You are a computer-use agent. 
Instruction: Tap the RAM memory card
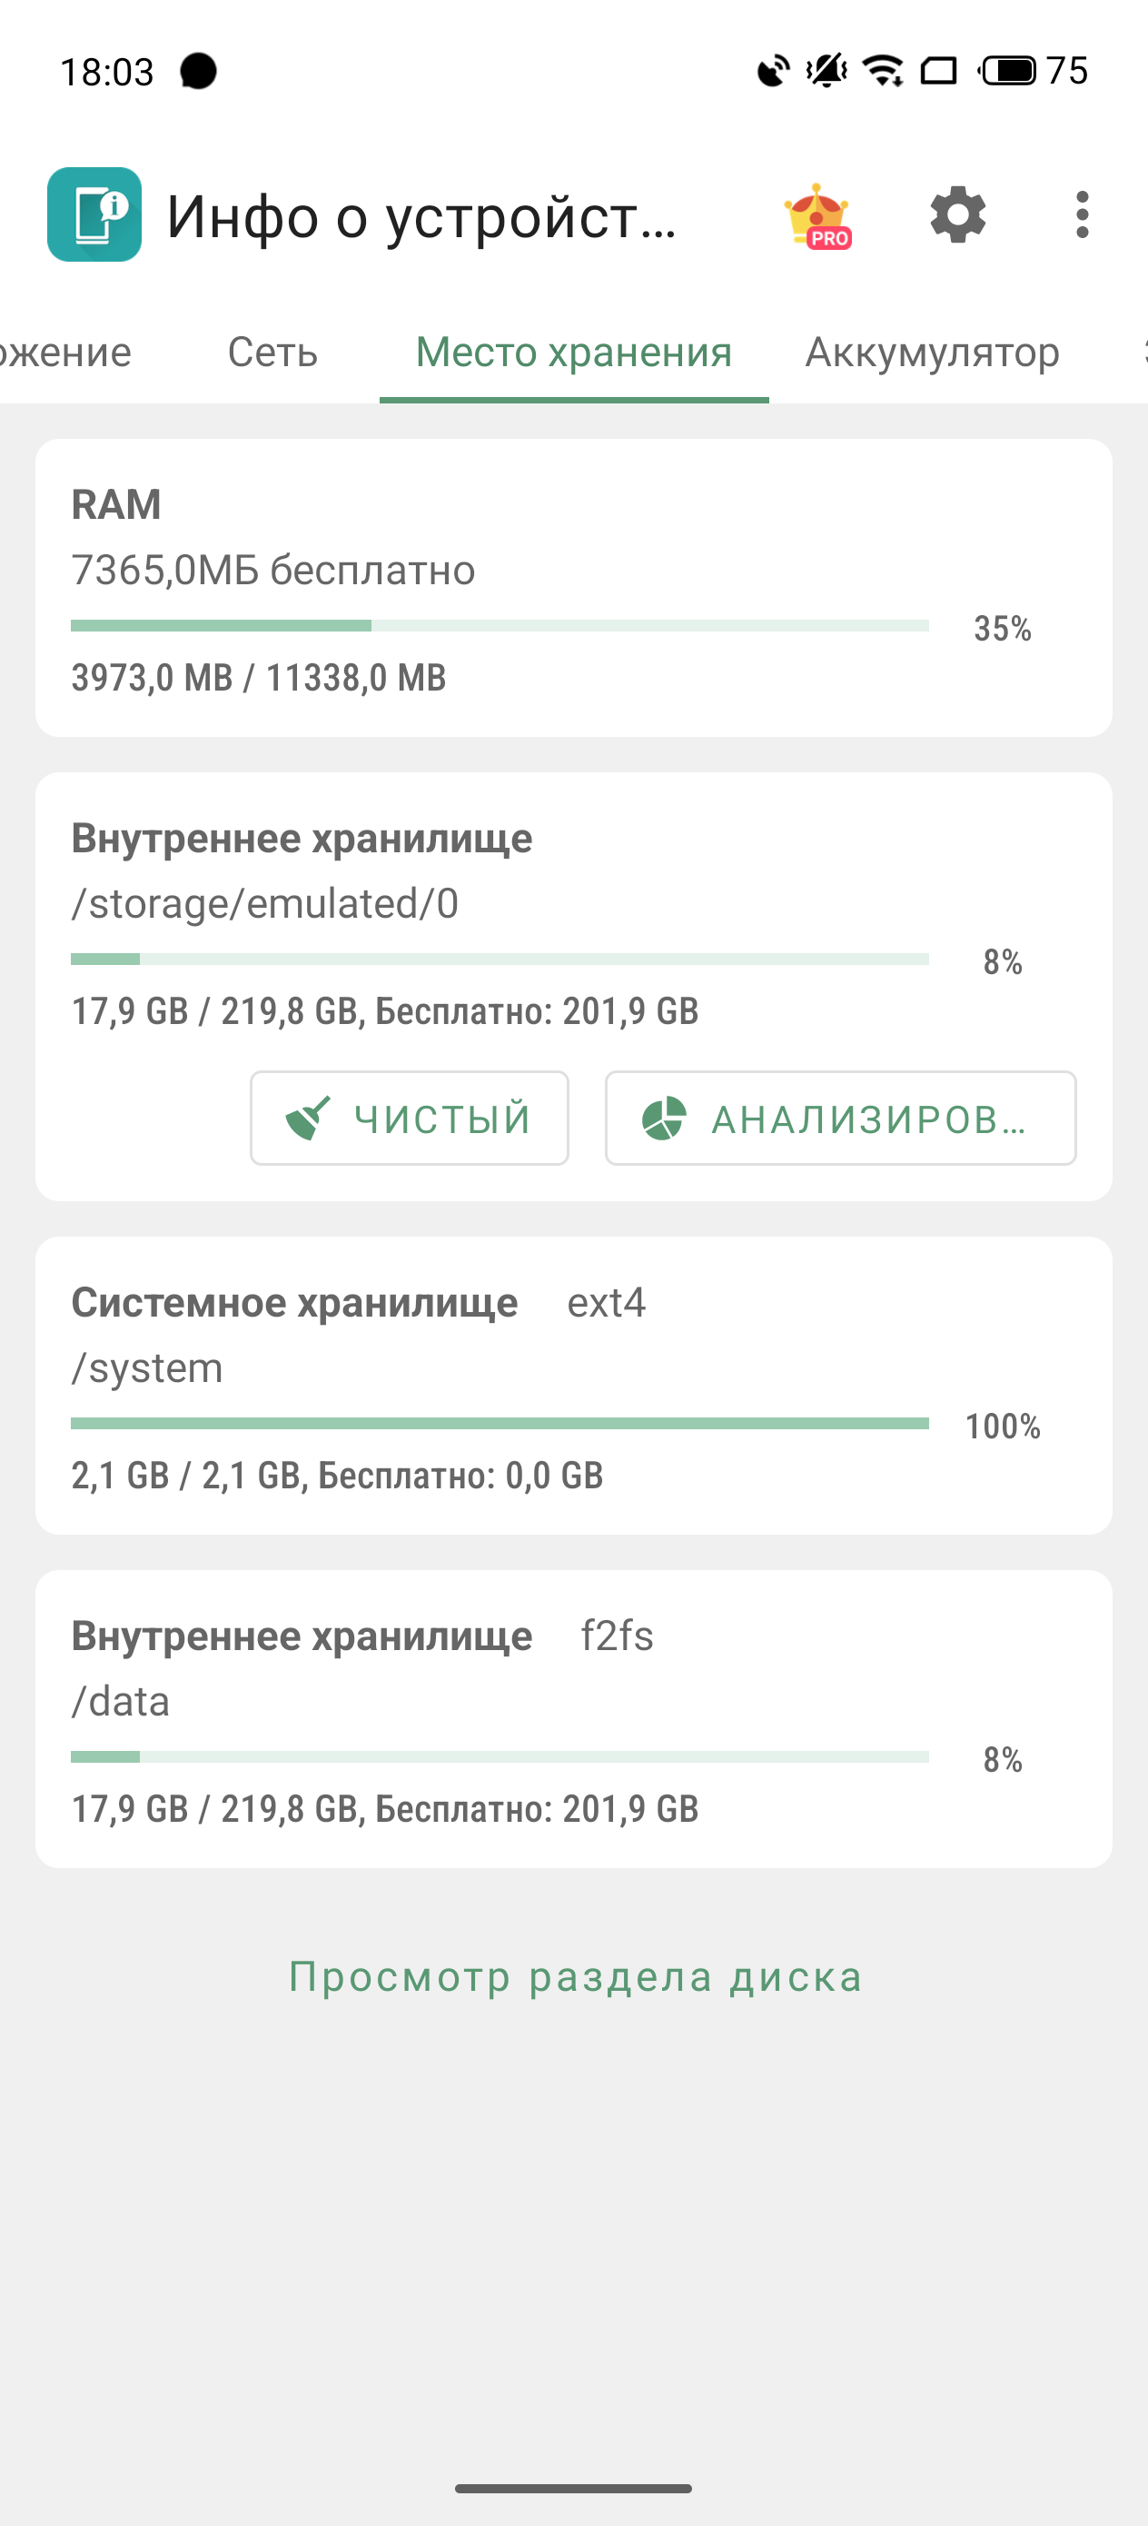573,587
